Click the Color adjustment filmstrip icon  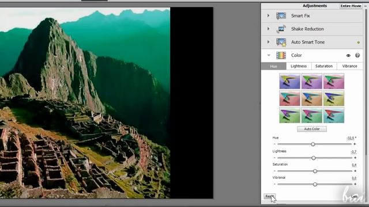[281, 55]
